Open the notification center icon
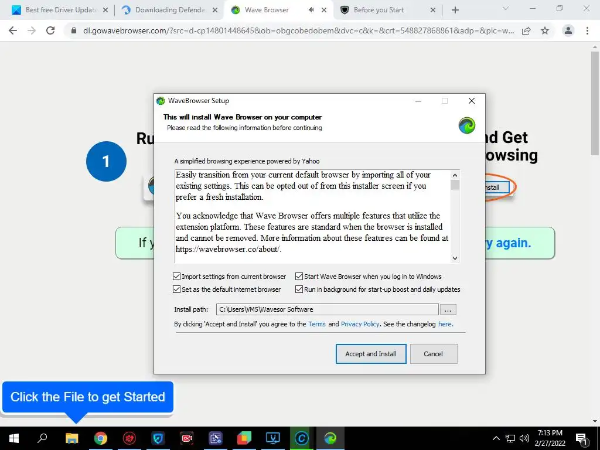 pyautogui.click(x=581, y=438)
